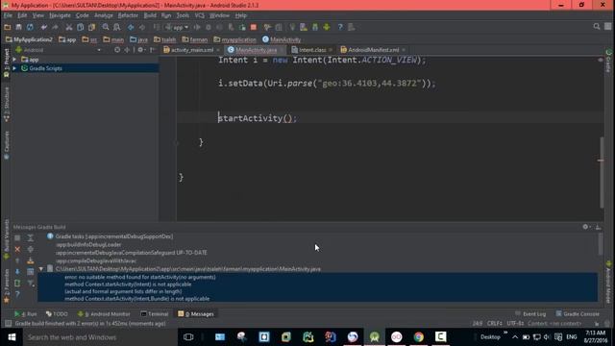This screenshot has height=346, width=615.
Task: Click the Stop square icon in Messages panel
Action: click(x=17, y=237)
